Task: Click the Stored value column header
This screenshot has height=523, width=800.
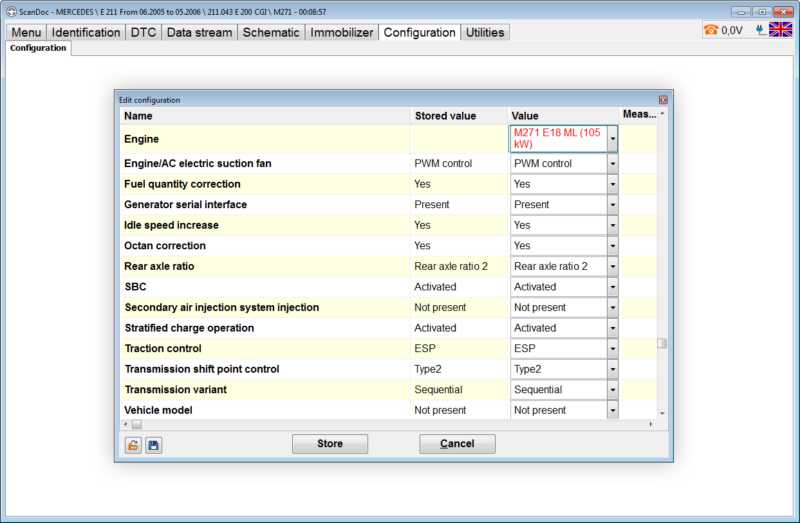Action: [445, 116]
